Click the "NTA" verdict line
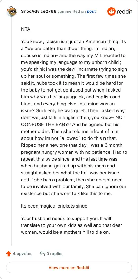 (x=26, y=29)
